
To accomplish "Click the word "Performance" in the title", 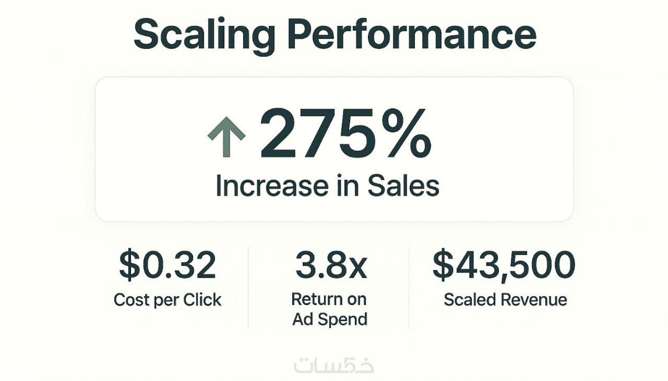I will click(x=411, y=35).
